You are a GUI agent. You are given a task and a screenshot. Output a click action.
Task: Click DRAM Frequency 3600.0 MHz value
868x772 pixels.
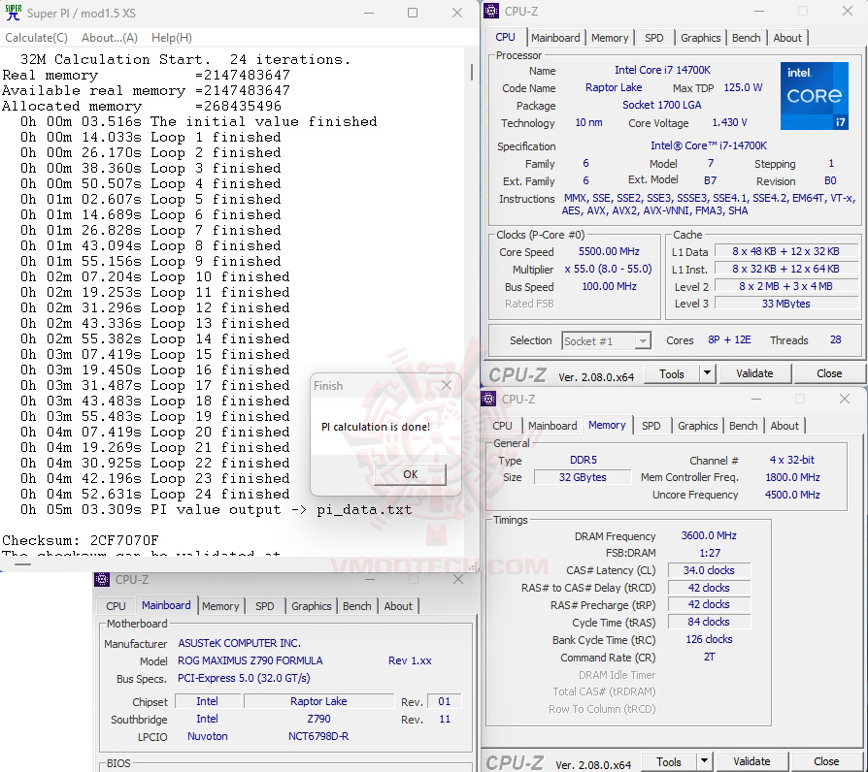click(x=709, y=536)
